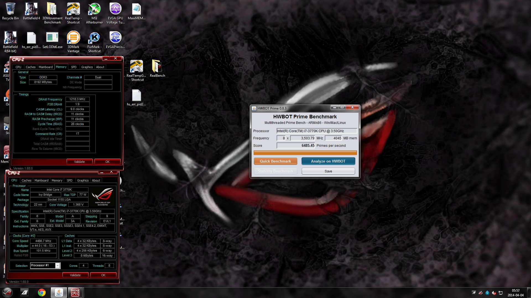
Task: Switch to the Graphics tab in the lower CPU-Z window
Action: [83, 180]
